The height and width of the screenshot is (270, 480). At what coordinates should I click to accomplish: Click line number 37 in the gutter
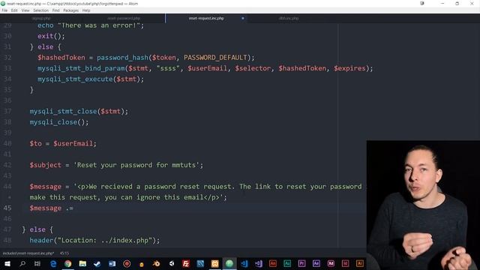[x=7, y=112]
